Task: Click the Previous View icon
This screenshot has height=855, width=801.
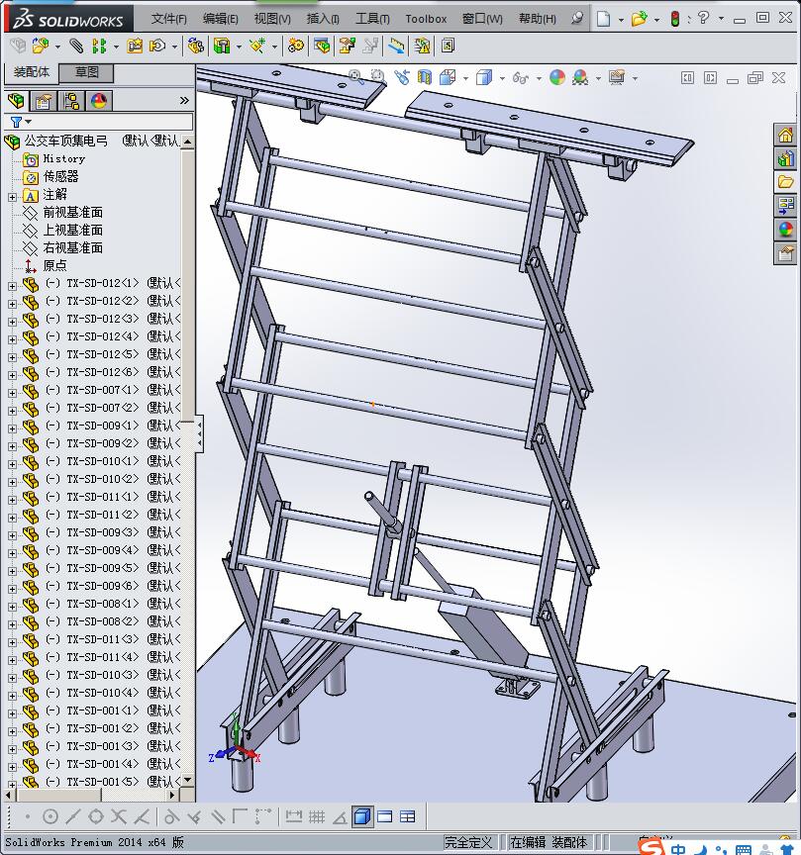Action: [402, 77]
